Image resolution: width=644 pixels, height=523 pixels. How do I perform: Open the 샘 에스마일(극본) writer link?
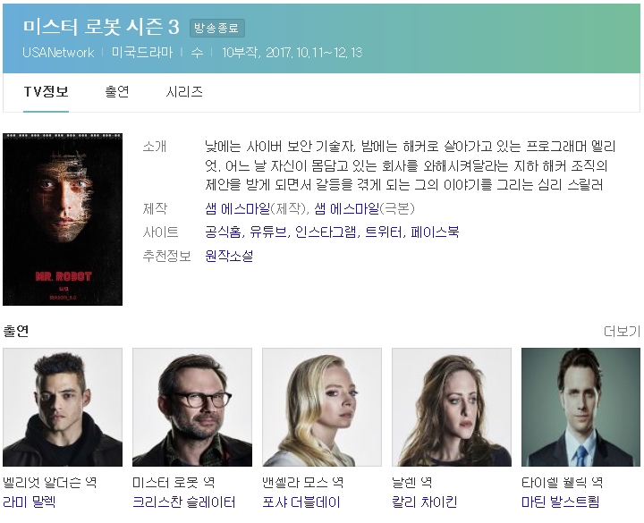[x=347, y=209]
